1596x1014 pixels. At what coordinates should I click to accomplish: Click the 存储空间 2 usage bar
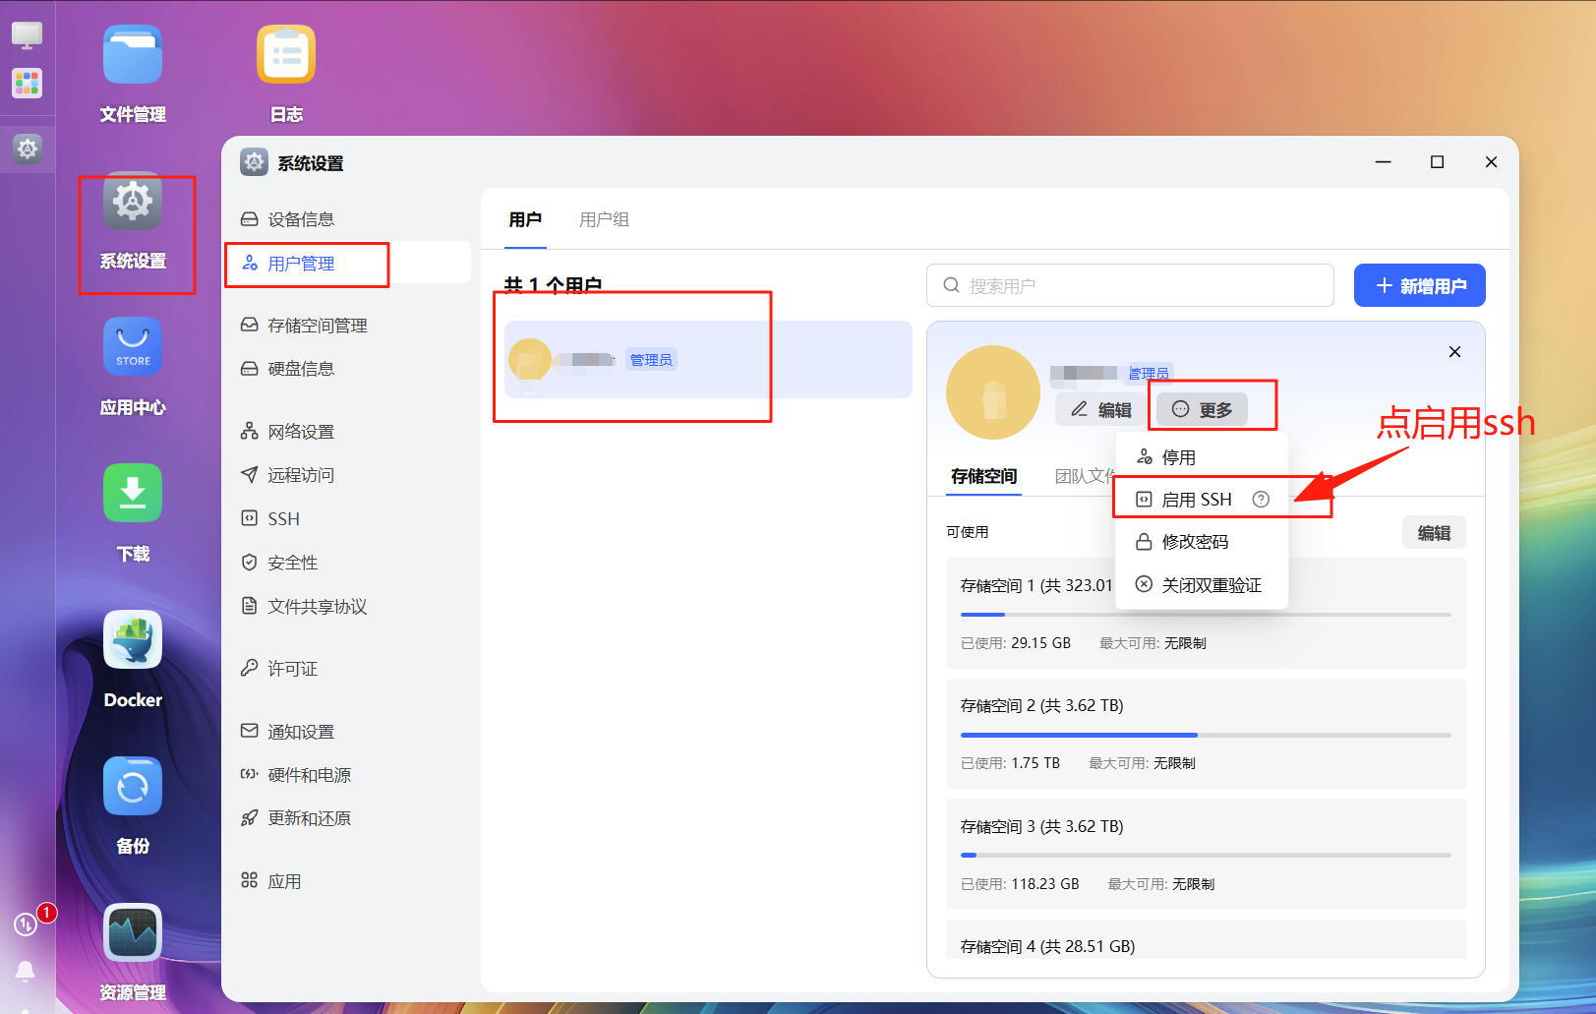1206,735
